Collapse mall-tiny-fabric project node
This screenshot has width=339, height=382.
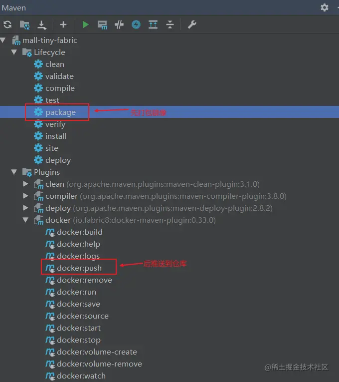[3, 40]
